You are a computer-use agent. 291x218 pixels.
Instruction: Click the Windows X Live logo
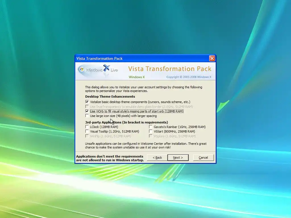pos(98,70)
